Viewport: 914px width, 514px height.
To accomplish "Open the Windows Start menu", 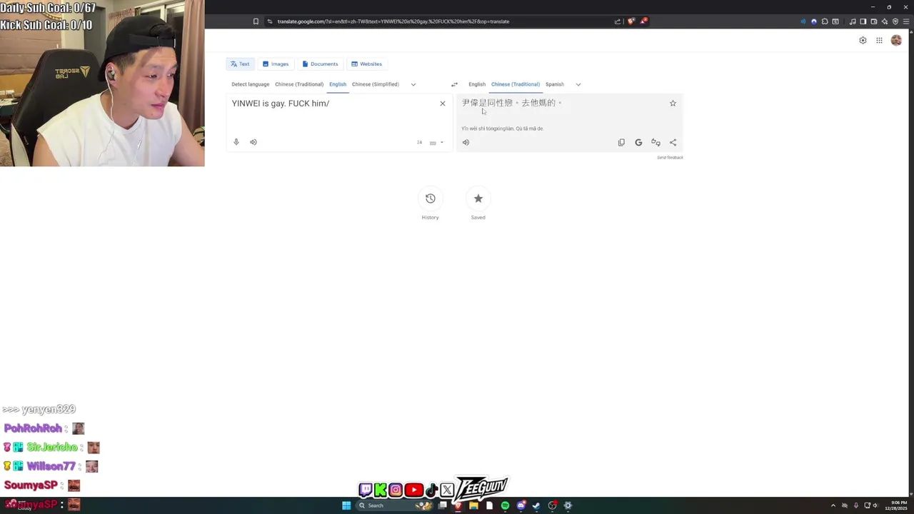I will 346,505.
